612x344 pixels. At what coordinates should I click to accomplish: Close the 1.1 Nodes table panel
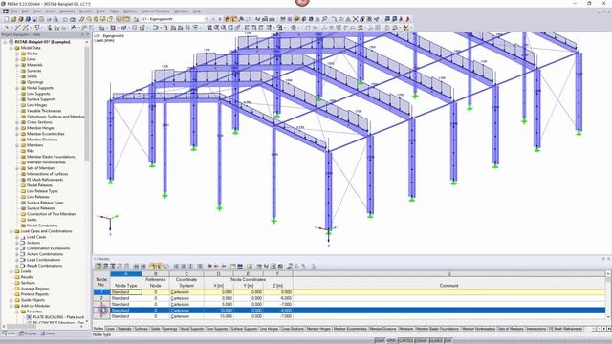point(608,259)
